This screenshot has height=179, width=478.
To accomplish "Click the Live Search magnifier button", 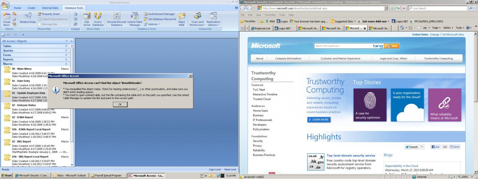I will 471,8.
